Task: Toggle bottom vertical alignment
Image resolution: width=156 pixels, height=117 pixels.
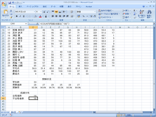Action: [x=60, y=12]
